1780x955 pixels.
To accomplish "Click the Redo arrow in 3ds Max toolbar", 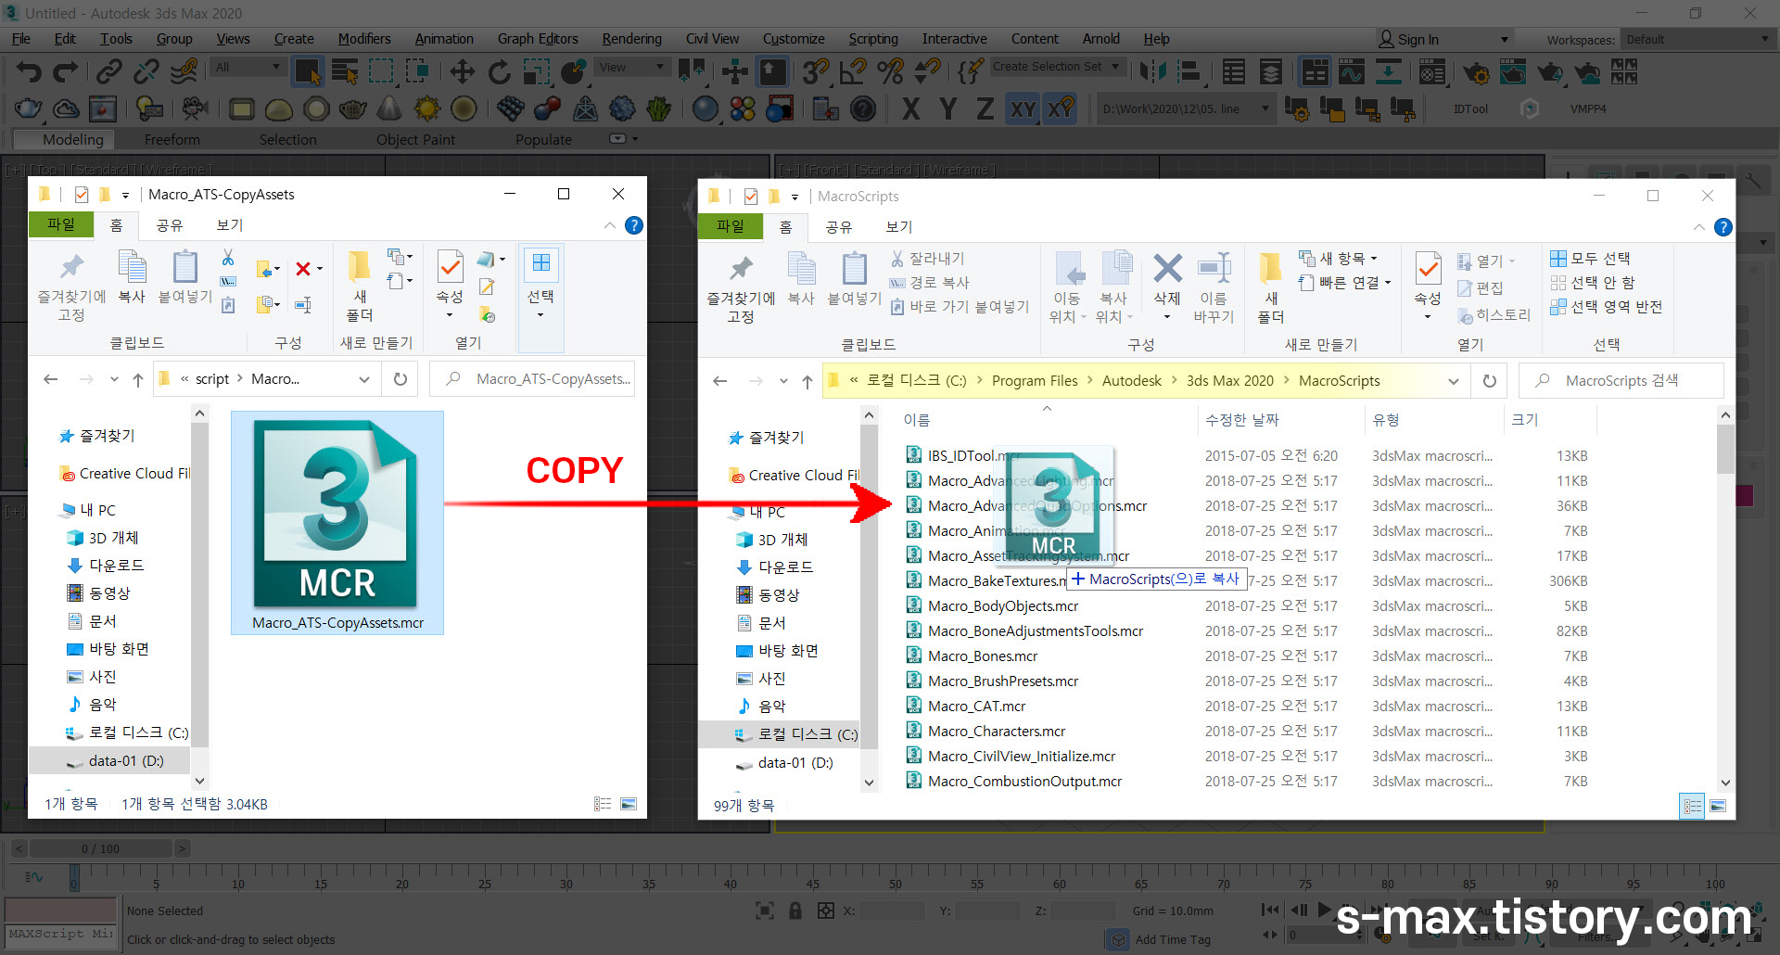I will tap(65, 72).
